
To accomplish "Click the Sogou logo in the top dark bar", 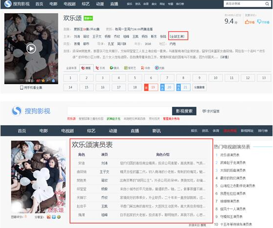I will (8, 4).
